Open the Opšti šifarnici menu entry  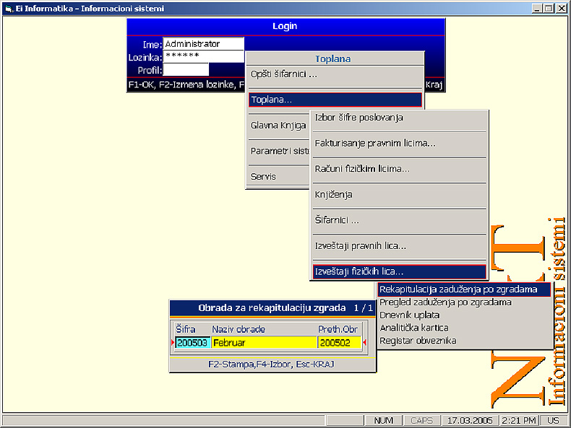(x=283, y=74)
